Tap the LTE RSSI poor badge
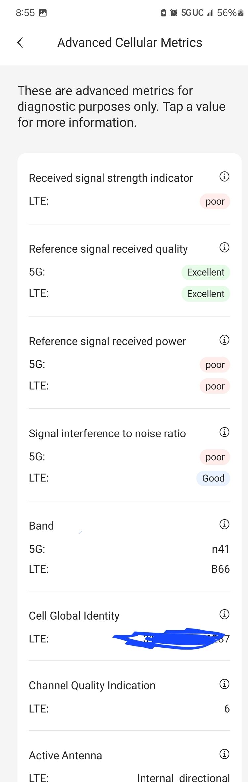This screenshot has height=782, width=248. pos(215,201)
